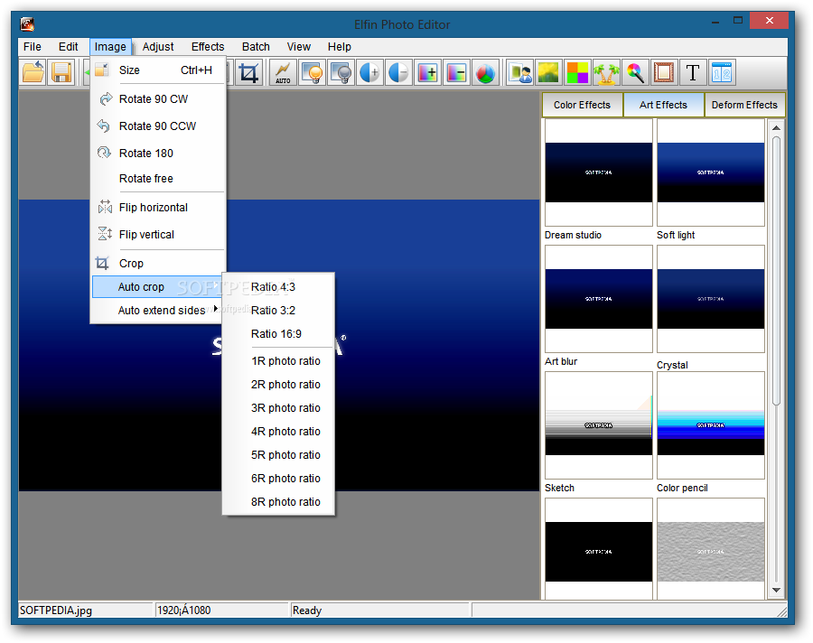Viewport: 813px width, 643px height.
Task: Choose Rotate free
Action: point(158,179)
